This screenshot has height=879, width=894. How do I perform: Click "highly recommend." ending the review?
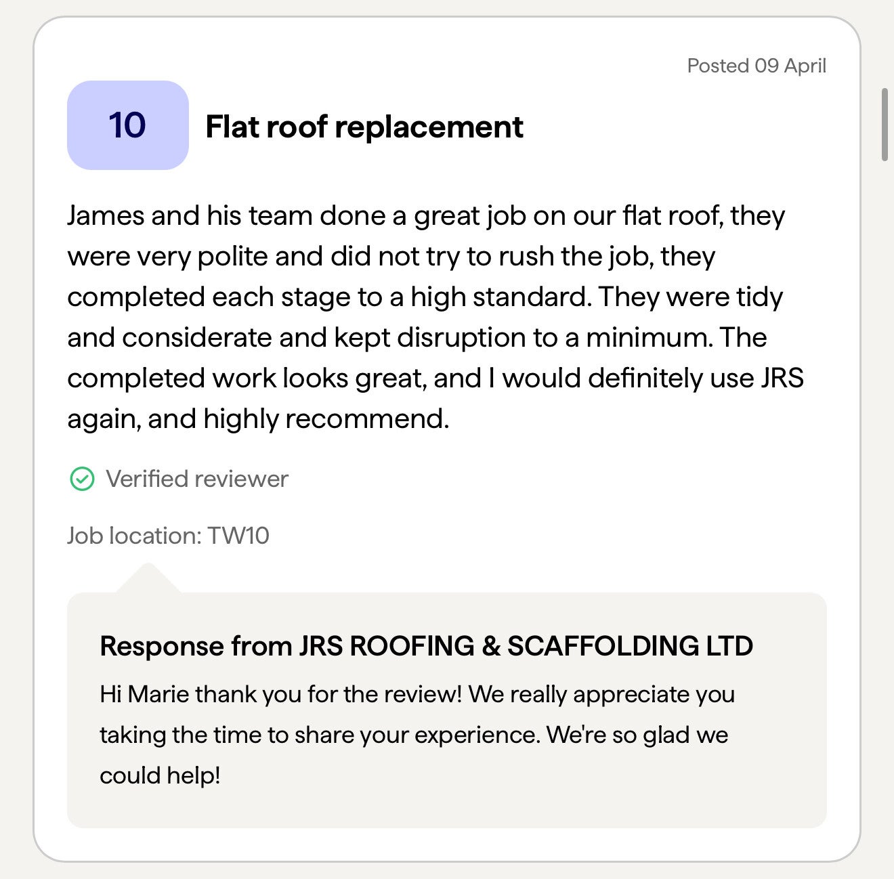coord(326,419)
